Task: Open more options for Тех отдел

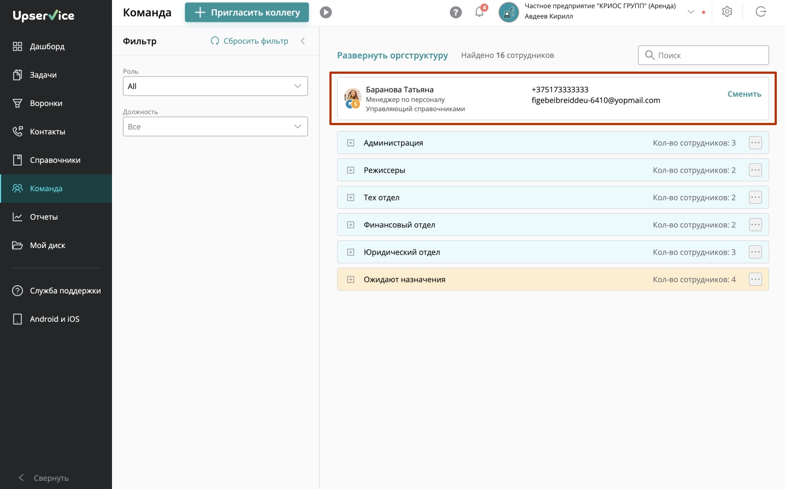Action: tap(756, 197)
